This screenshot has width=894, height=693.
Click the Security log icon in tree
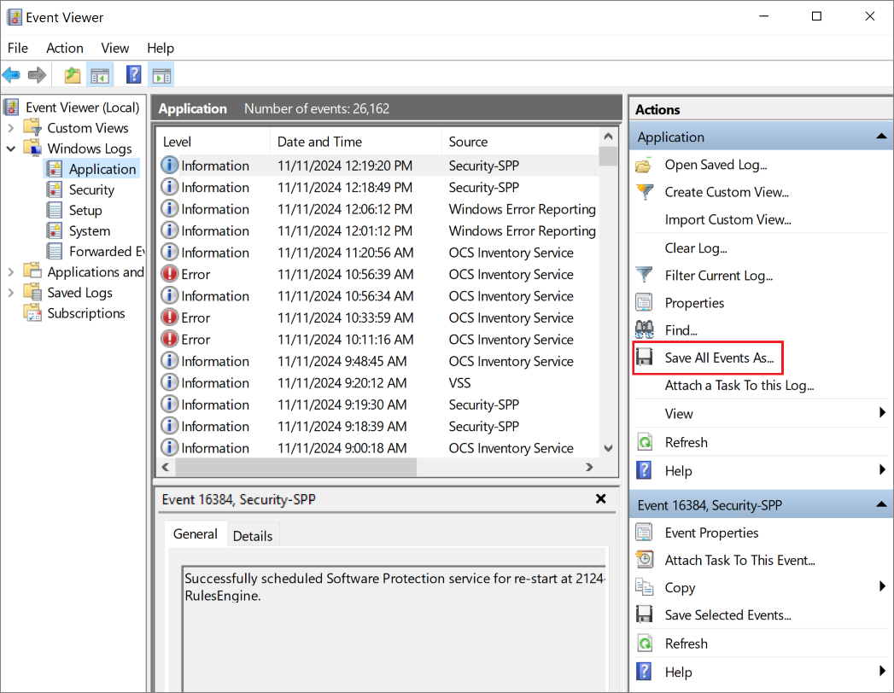[x=55, y=189]
